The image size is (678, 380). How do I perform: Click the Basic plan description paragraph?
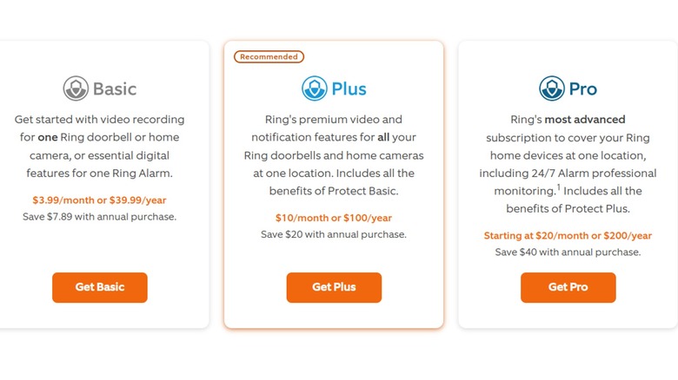point(99,147)
